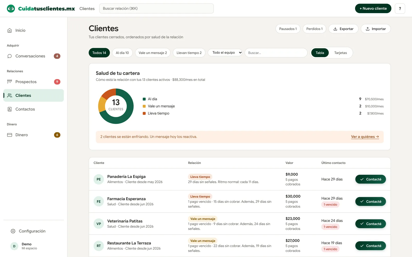
Task: Show Pausados 1 clients
Action: pos(288,29)
